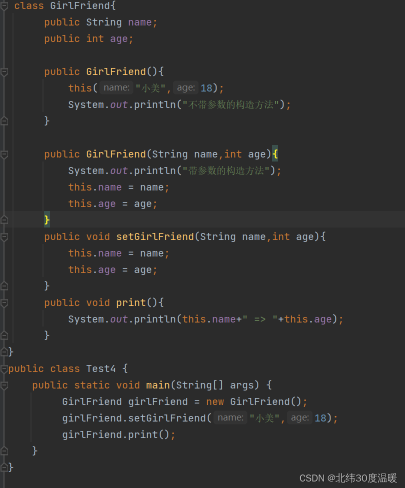Image resolution: width=405 pixels, height=488 pixels.
Task: Place cursor on the age field declaration
Action: click(x=118, y=39)
